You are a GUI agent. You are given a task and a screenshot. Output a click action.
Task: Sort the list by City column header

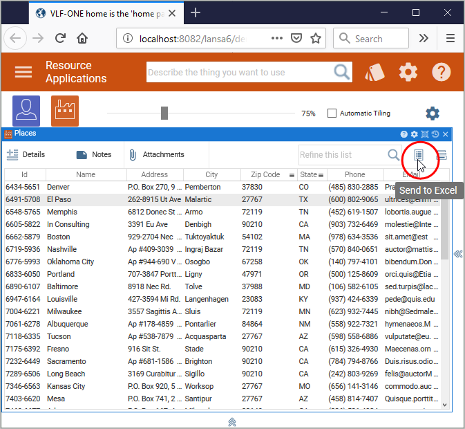tap(211, 175)
